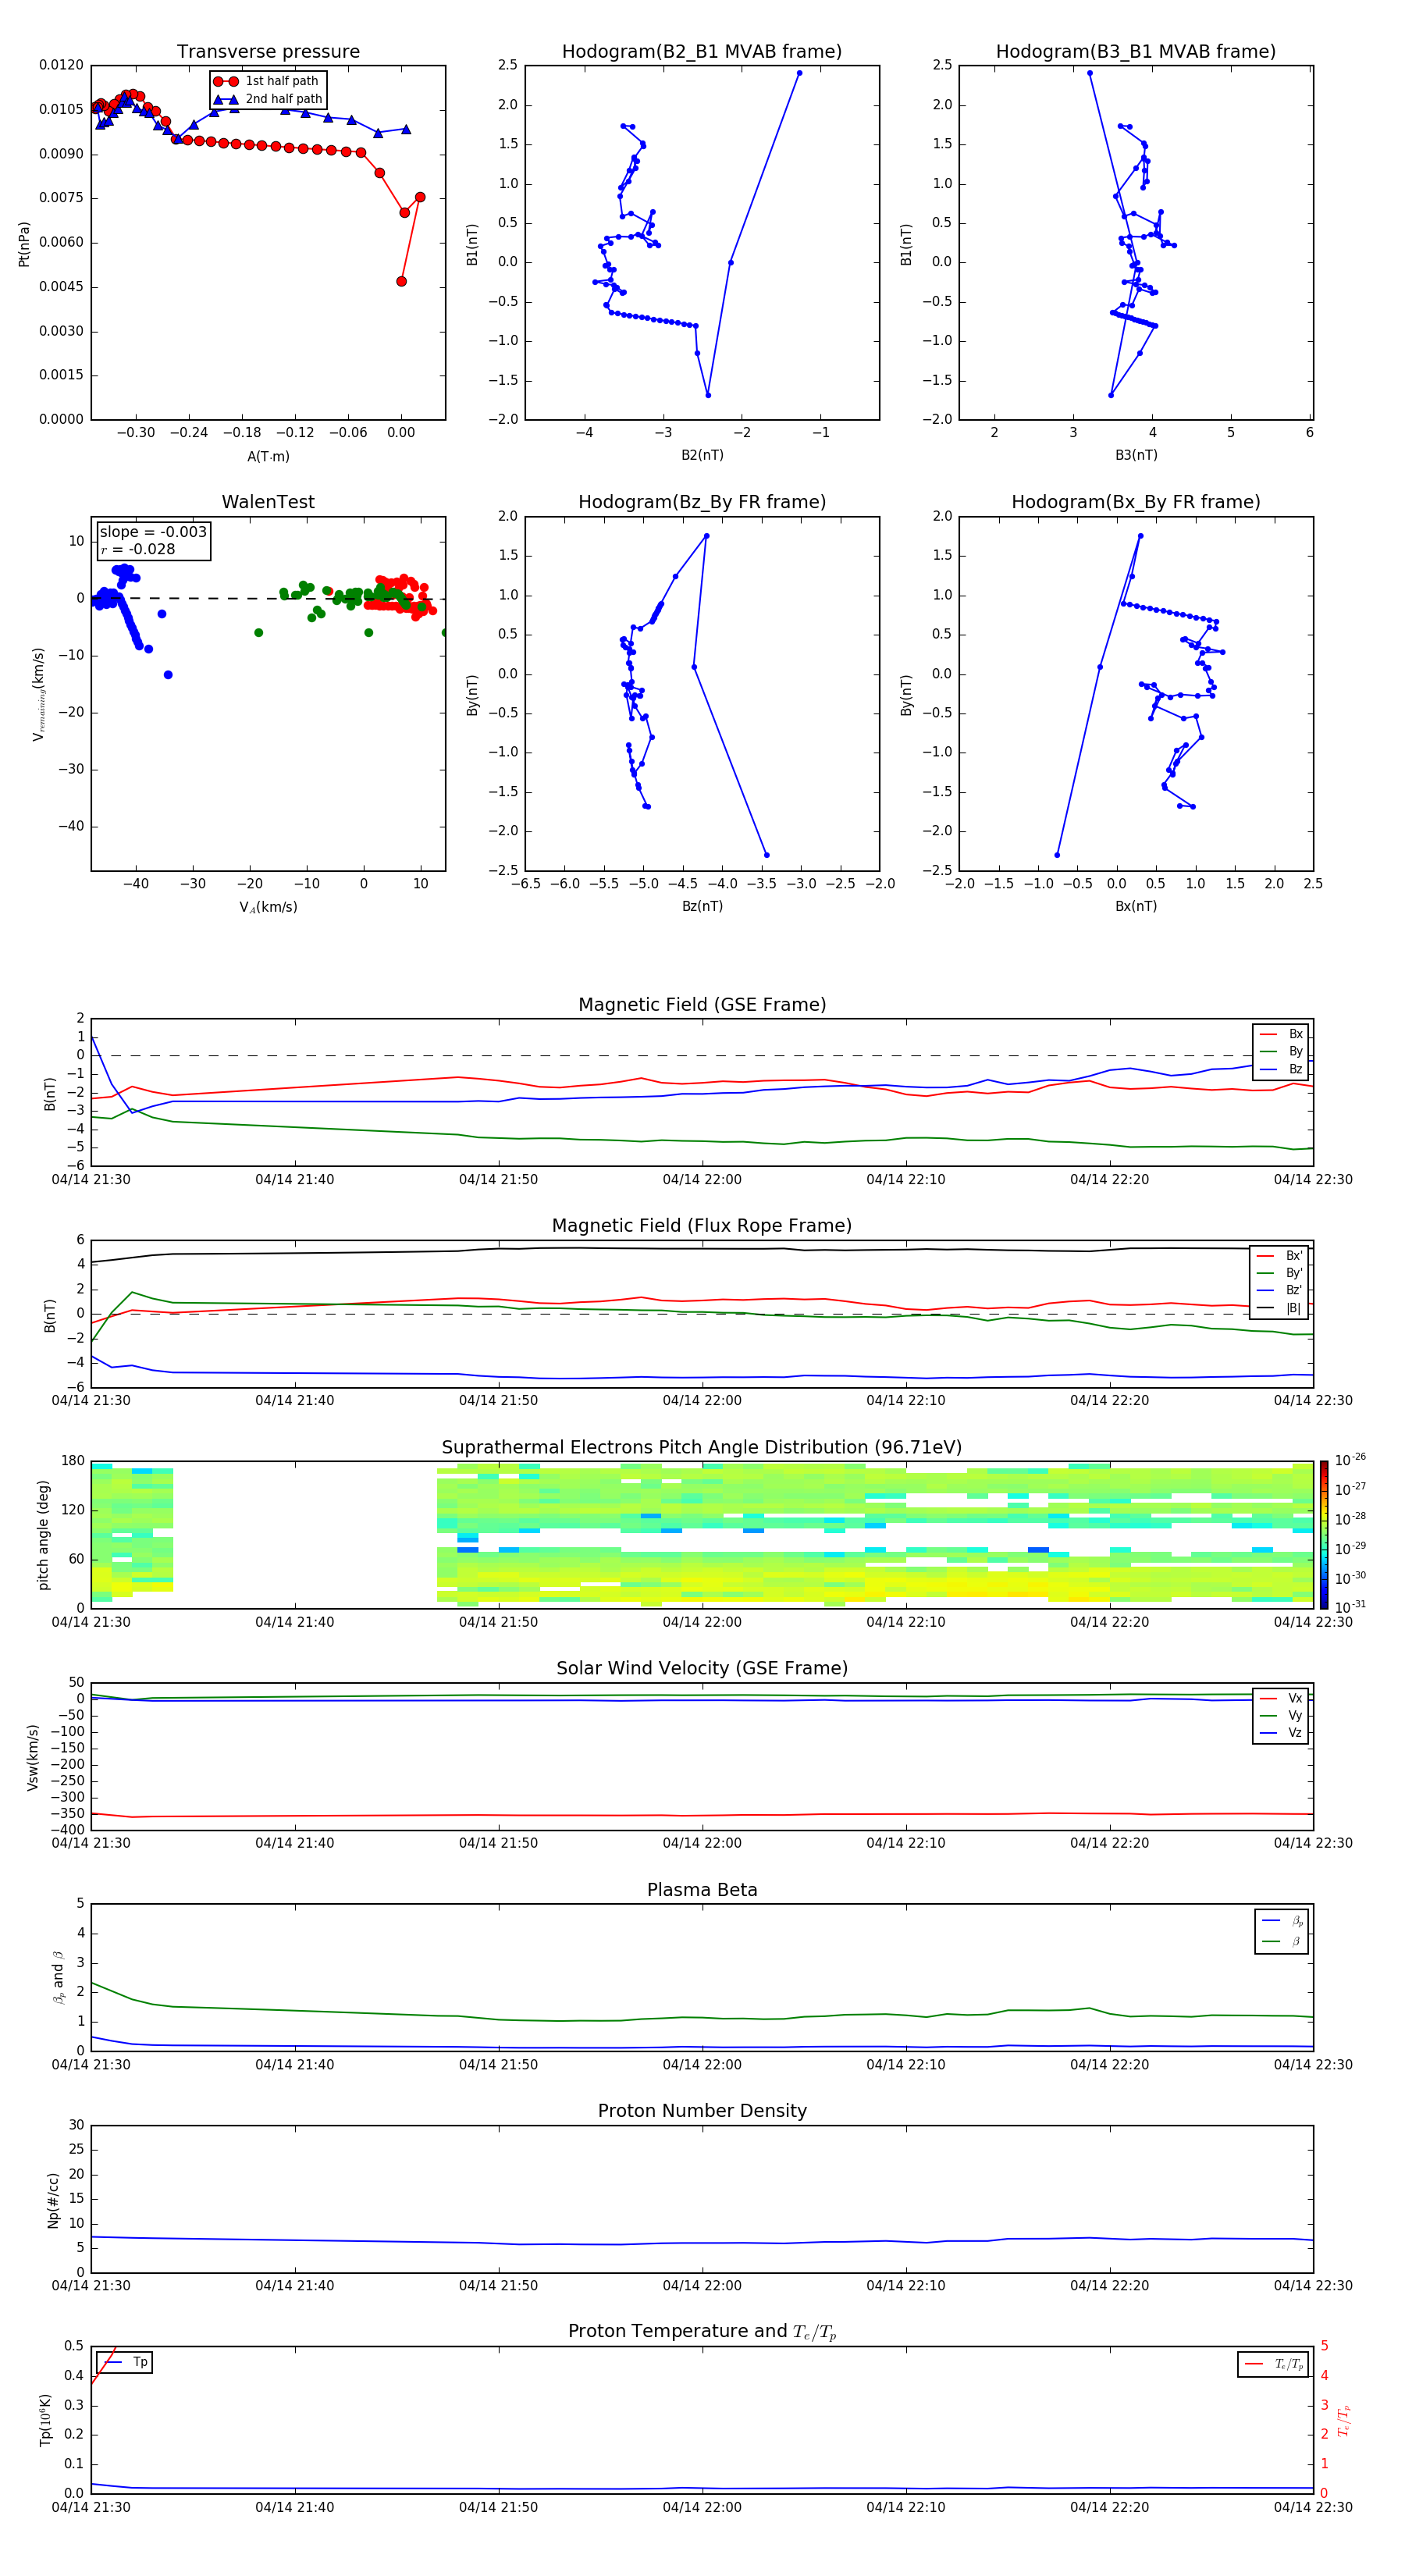Click the 'B2(nT)' x-axis label

[x=702, y=455]
